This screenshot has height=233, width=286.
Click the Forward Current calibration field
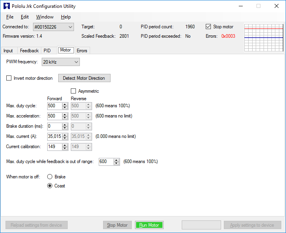tap(55, 147)
